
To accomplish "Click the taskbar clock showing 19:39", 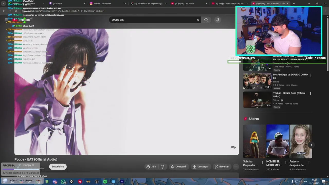I will coord(314,180).
